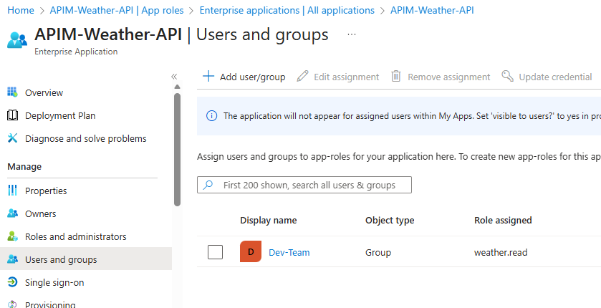
Task: Click the Enterprise Application icon beside the title
Action: (x=17, y=40)
